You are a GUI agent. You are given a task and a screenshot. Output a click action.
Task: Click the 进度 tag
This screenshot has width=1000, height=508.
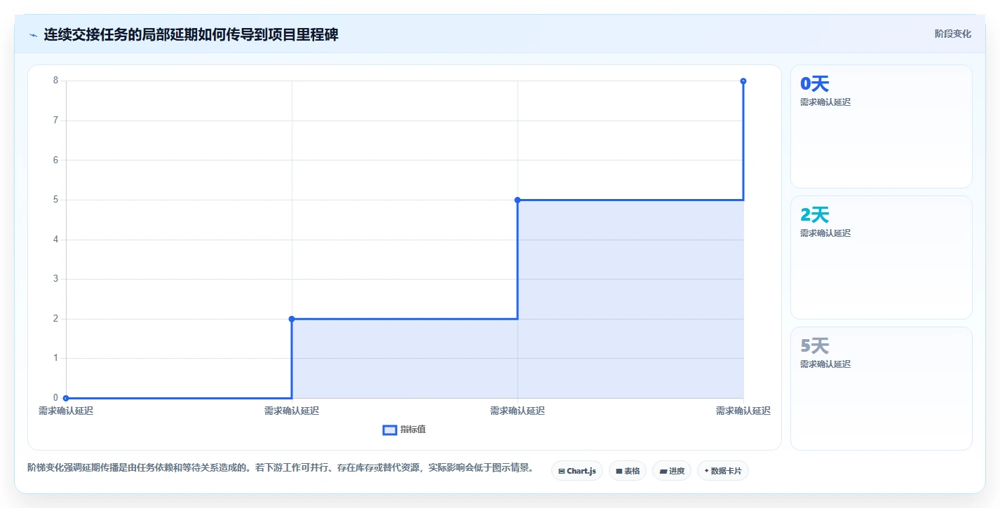[672, 471]
